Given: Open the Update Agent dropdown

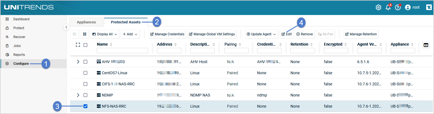Looking at the screenshot, I should click(262, 34).
